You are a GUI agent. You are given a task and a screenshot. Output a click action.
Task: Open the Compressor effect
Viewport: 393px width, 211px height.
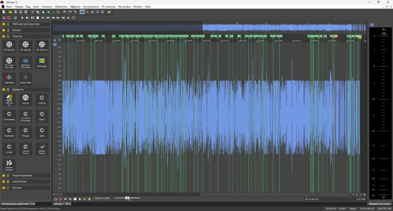click(x=9, y=115)
